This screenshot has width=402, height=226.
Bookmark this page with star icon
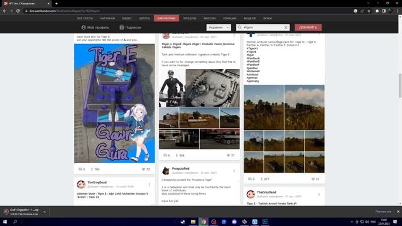(369, 11)
